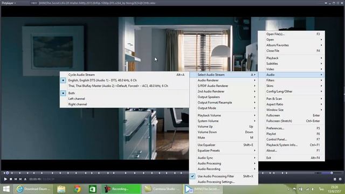Click the elapsed time display 00:00:49
The image size is (345, 194).
click(35, 179)
